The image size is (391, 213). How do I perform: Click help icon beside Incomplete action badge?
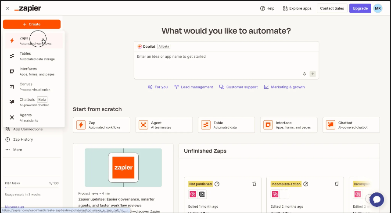(306, 184)
